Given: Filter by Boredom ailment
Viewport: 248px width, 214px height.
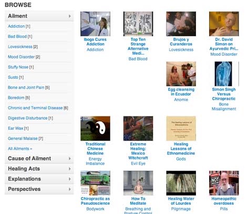Looking at the screenshot, I should (x=16, y=98).
